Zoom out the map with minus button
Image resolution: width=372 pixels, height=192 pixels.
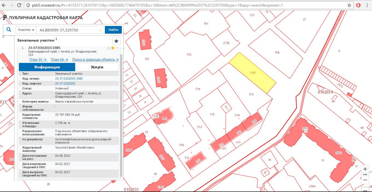pos(365,180)
